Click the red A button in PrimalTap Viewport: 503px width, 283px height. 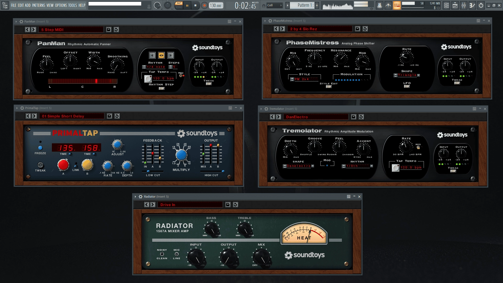[x=63, y=165]
